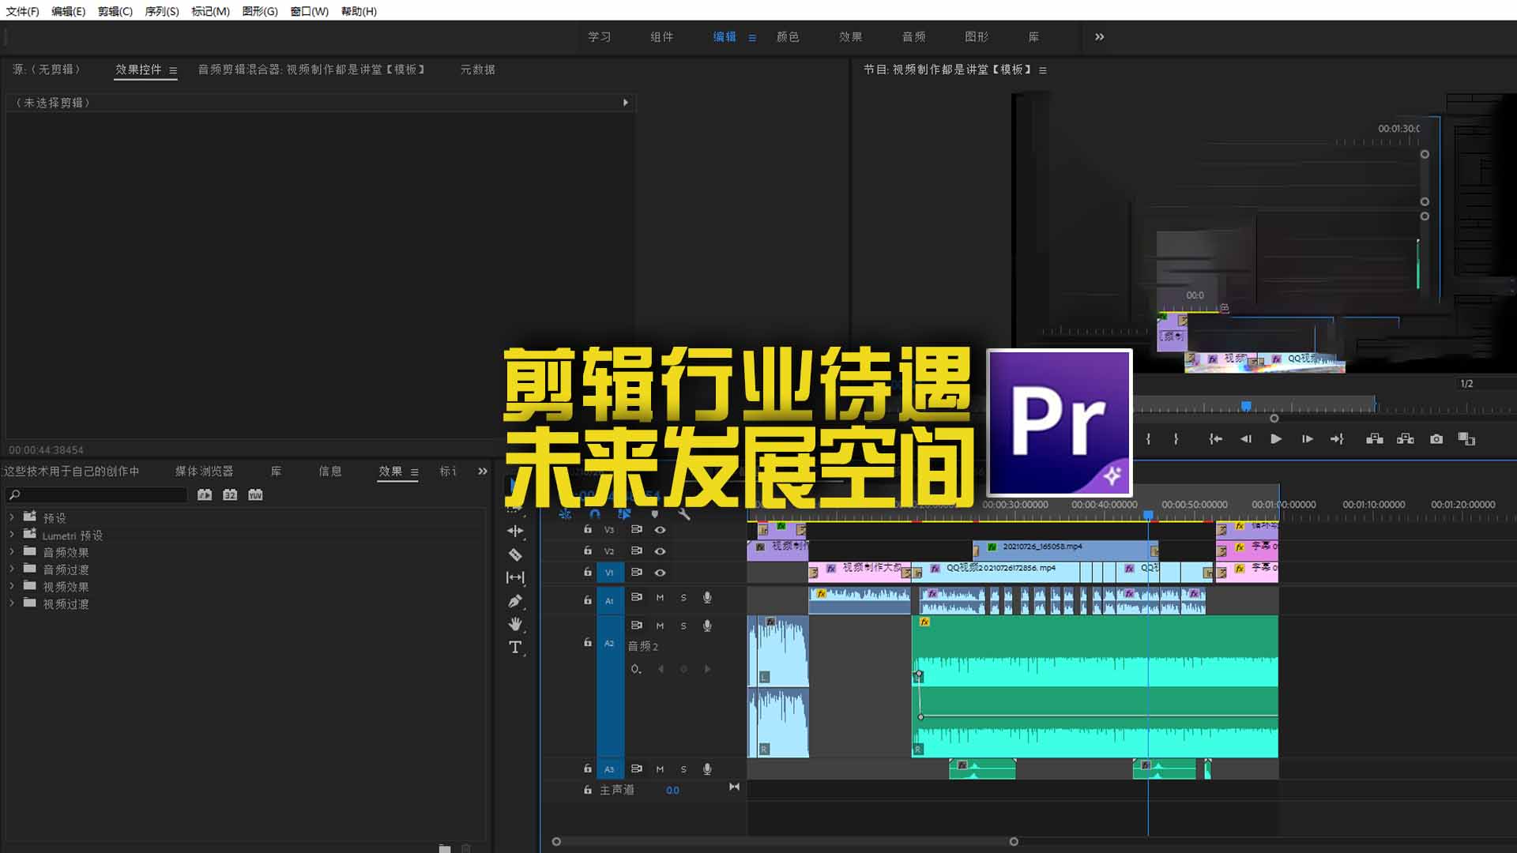Expand the 预设 presets folder
The height and width of the screenshot is (853, 1517).
click(x=12, y=517)
